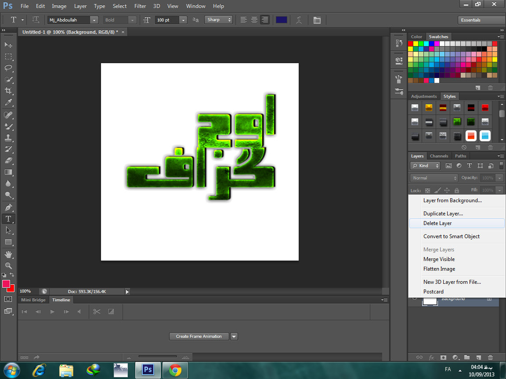Image resolution: width=506 pixels, height=379 pixels.
Task: Click Flatten Image in the context menu
Action: pos(439,269)
